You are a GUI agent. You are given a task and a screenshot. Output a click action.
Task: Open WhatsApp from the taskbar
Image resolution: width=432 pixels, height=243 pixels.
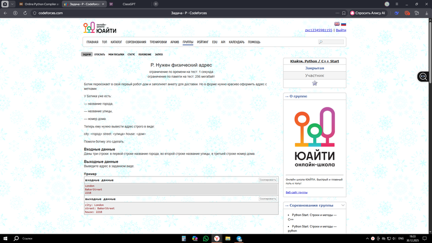206,238
